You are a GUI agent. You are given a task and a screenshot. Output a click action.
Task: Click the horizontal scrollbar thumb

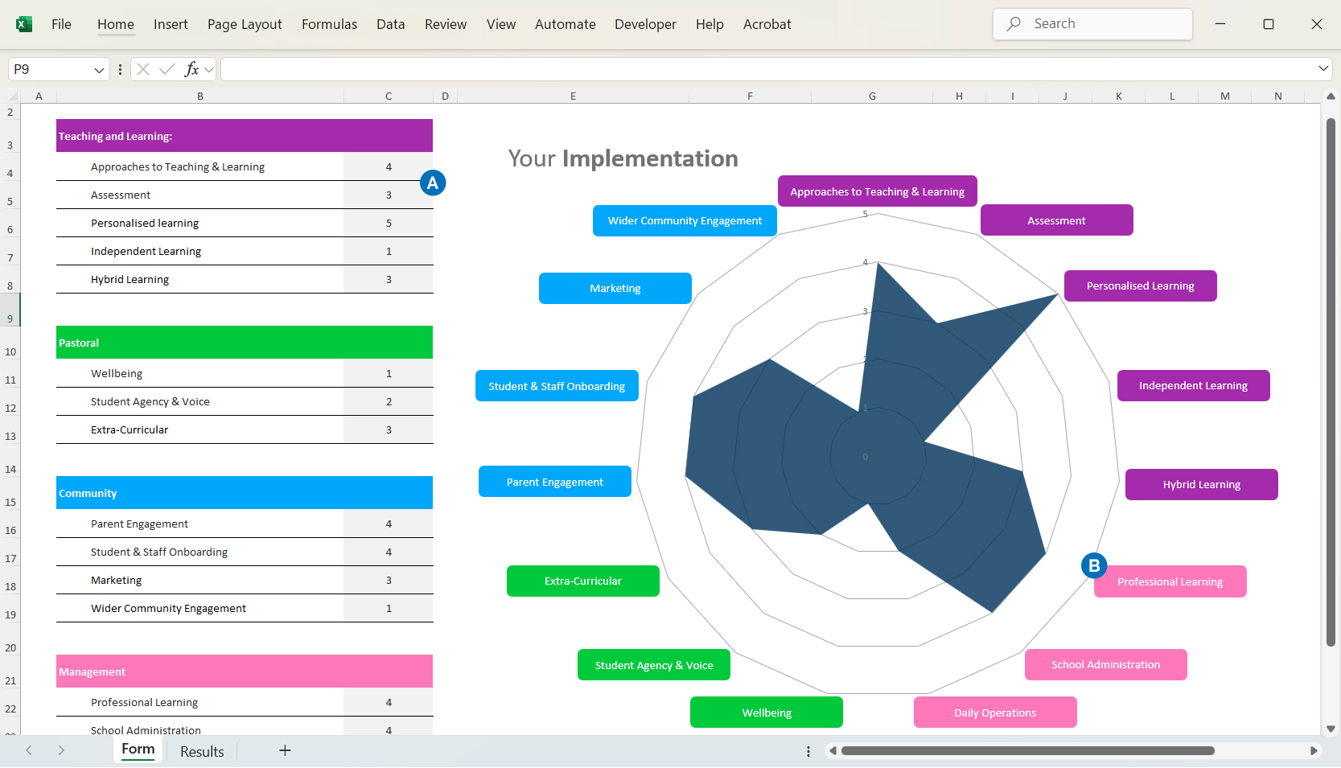[x=1028, y=750]
